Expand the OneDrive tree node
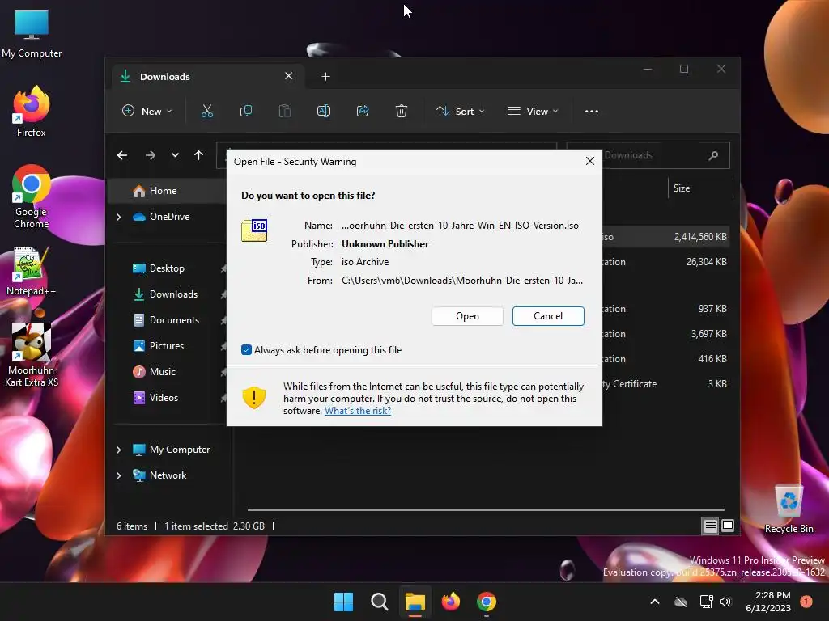This screenshot has width=829, height=621. 119,217
